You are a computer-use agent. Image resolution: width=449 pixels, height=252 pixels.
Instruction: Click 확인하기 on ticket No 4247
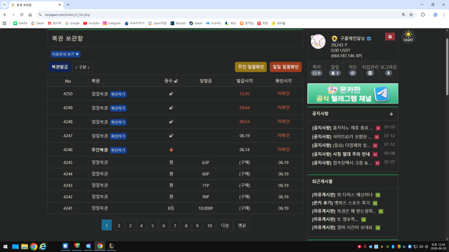tap(118, 136)
